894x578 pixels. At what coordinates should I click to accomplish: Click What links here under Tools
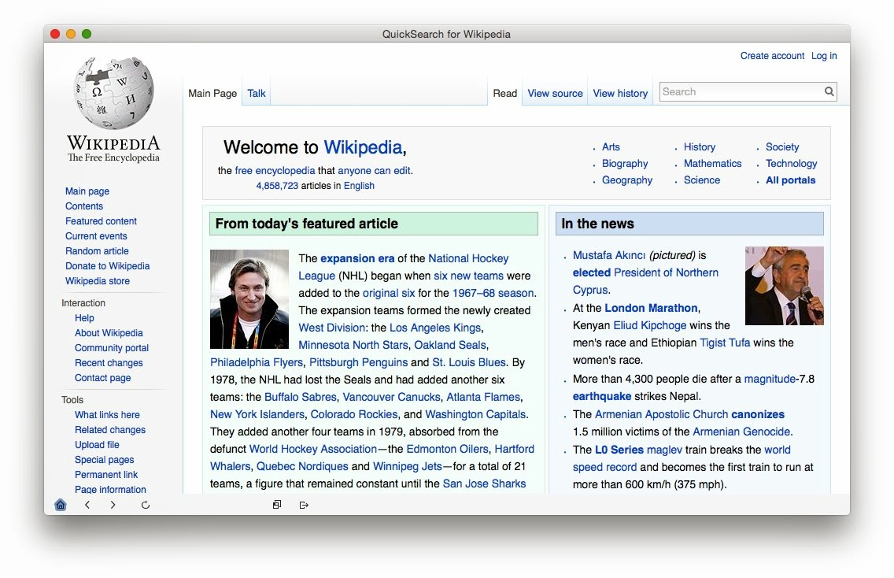click(107, 415)
